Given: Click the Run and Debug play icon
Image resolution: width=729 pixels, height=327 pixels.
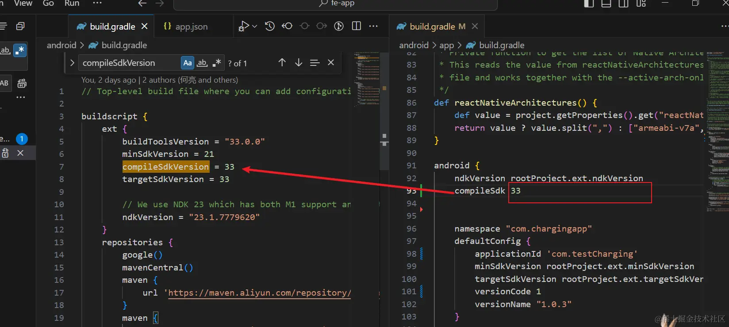Looking at the screenshot, I should point(244,26).
